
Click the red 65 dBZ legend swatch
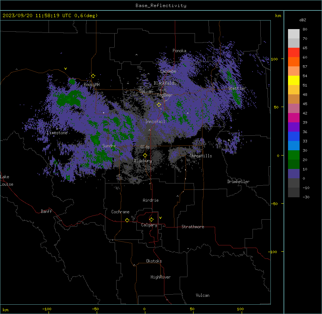tap(294, 52)
